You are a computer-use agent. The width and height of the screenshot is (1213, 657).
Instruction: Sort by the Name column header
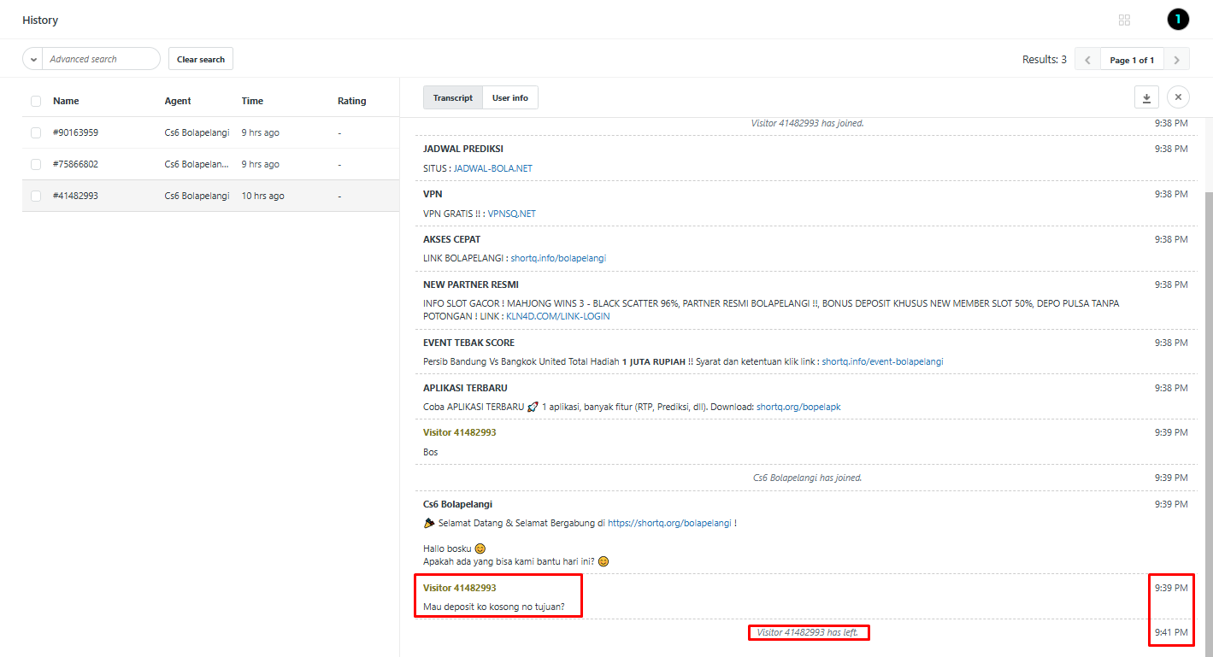[66, 101]
